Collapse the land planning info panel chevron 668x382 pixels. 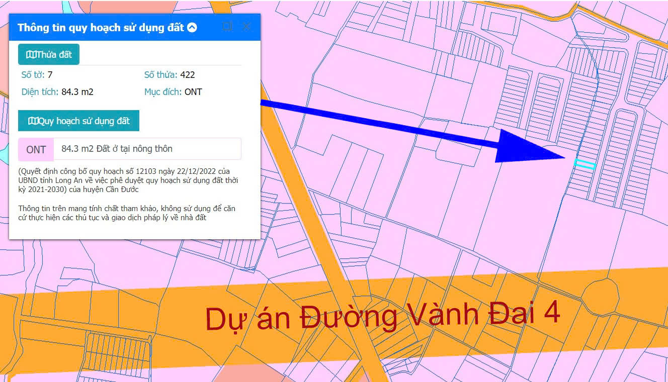coord(192,28)
